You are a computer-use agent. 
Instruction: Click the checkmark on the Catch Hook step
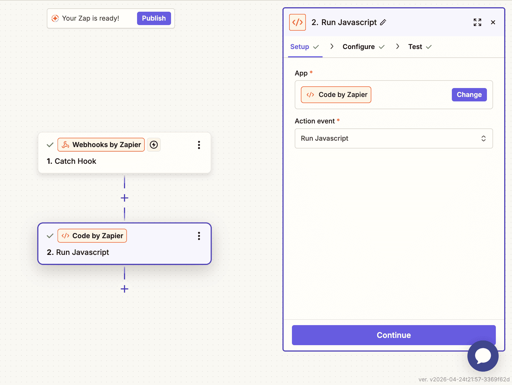tap(50, 145)
